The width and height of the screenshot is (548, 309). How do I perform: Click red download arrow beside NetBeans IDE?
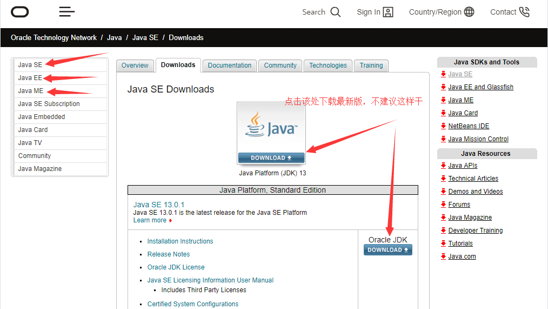pyautogui.click(x=443, y=126)
